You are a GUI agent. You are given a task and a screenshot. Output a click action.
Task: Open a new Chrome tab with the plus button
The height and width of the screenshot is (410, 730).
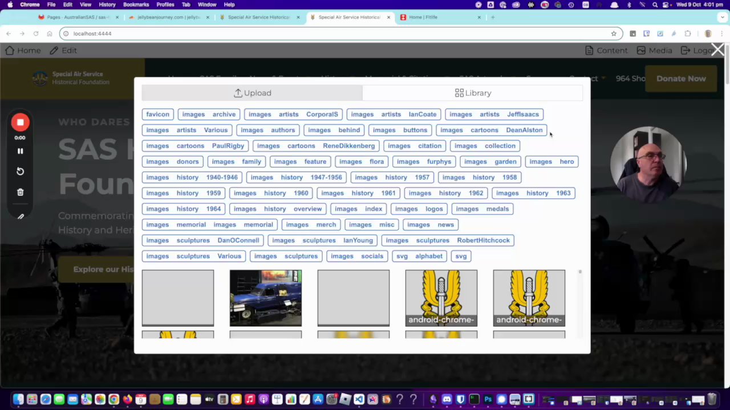(x=493, y=17)
